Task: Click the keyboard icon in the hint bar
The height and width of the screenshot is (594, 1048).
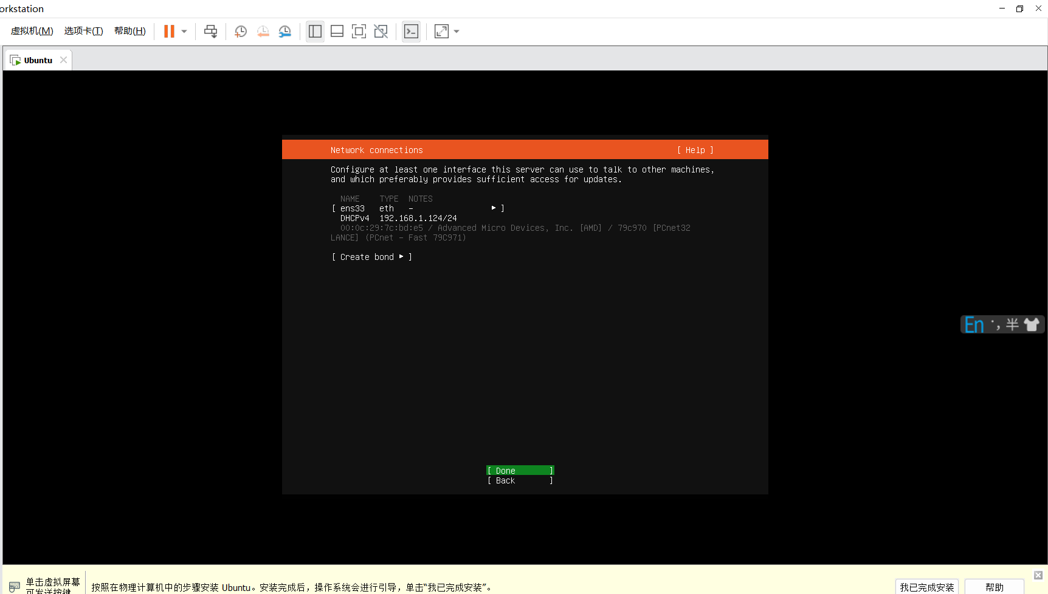Action: click(15, 586)
